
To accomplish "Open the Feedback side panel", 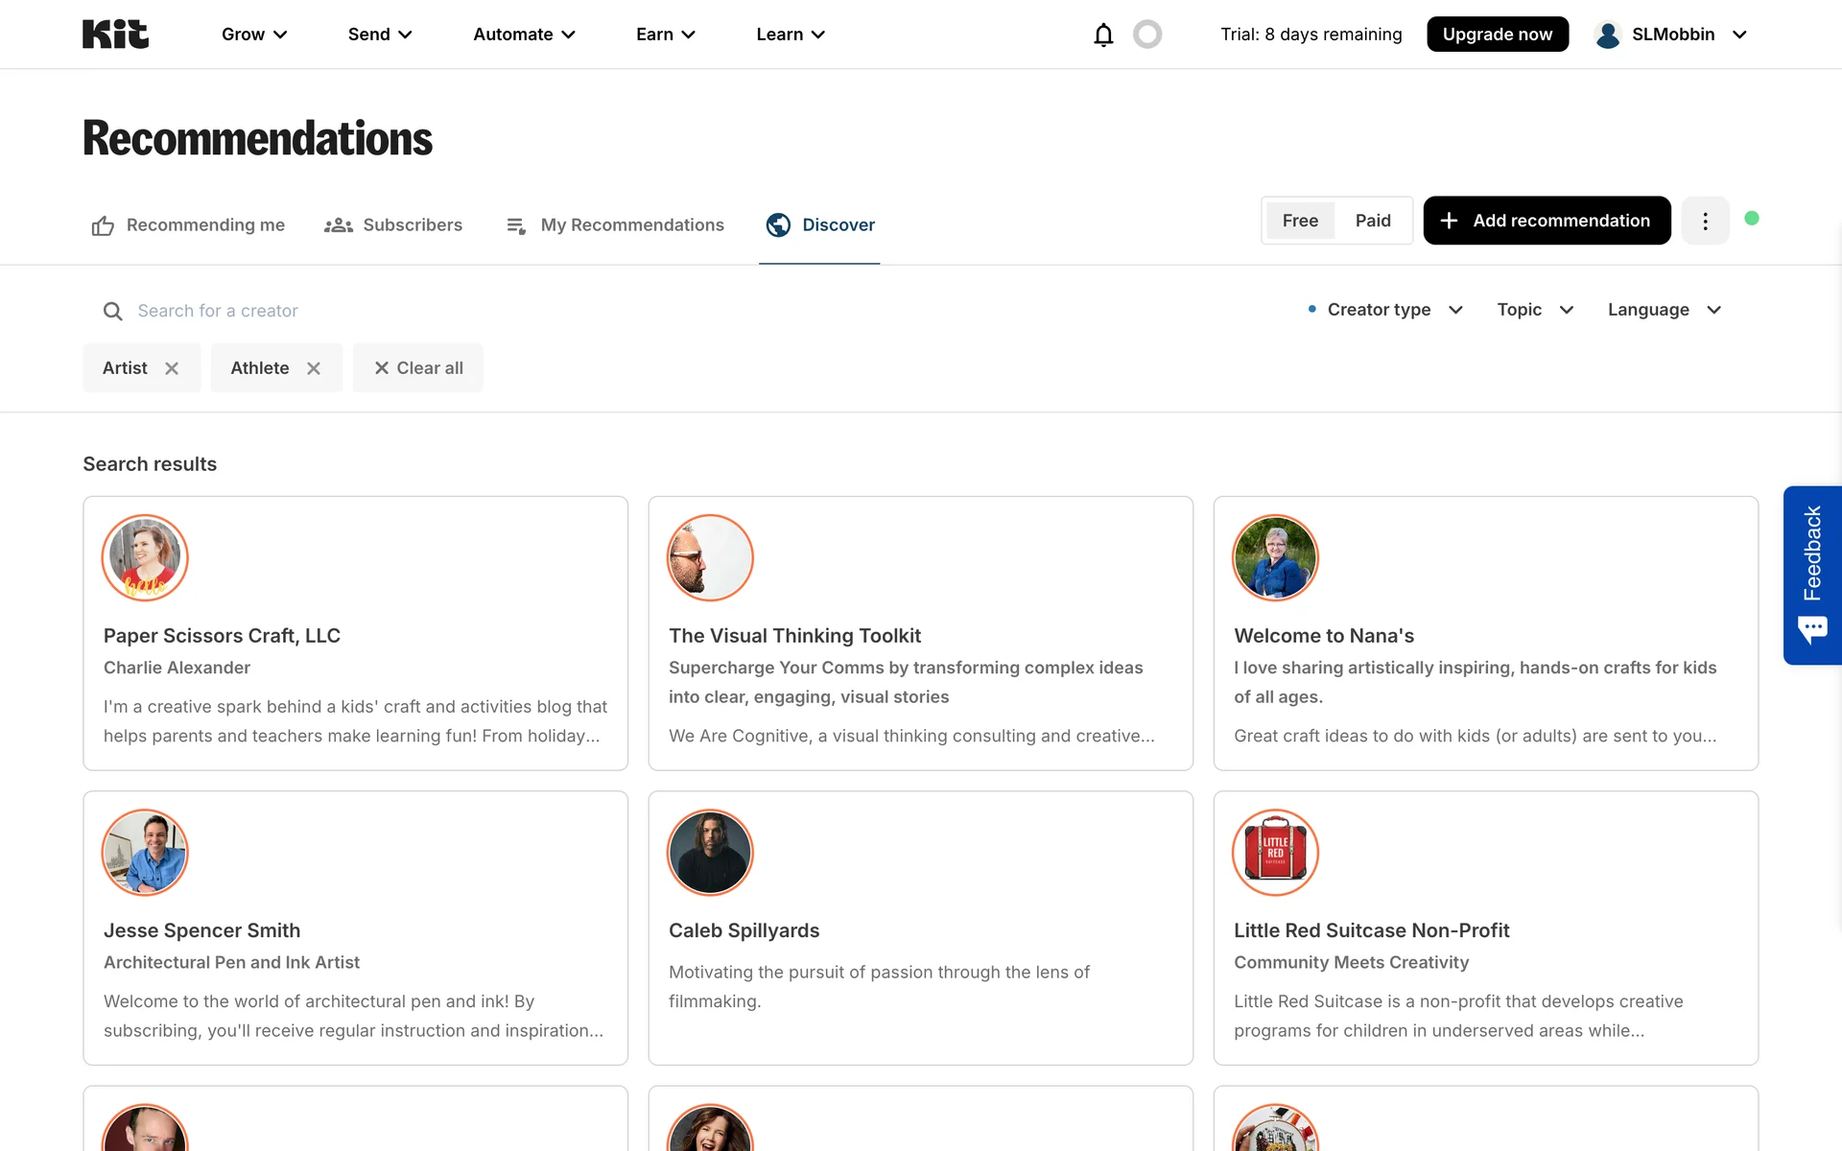I will click(1811, 575).
